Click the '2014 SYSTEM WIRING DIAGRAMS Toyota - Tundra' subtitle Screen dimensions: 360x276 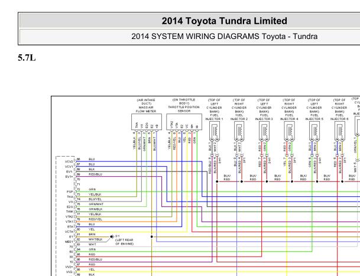[x=224, y=36]
